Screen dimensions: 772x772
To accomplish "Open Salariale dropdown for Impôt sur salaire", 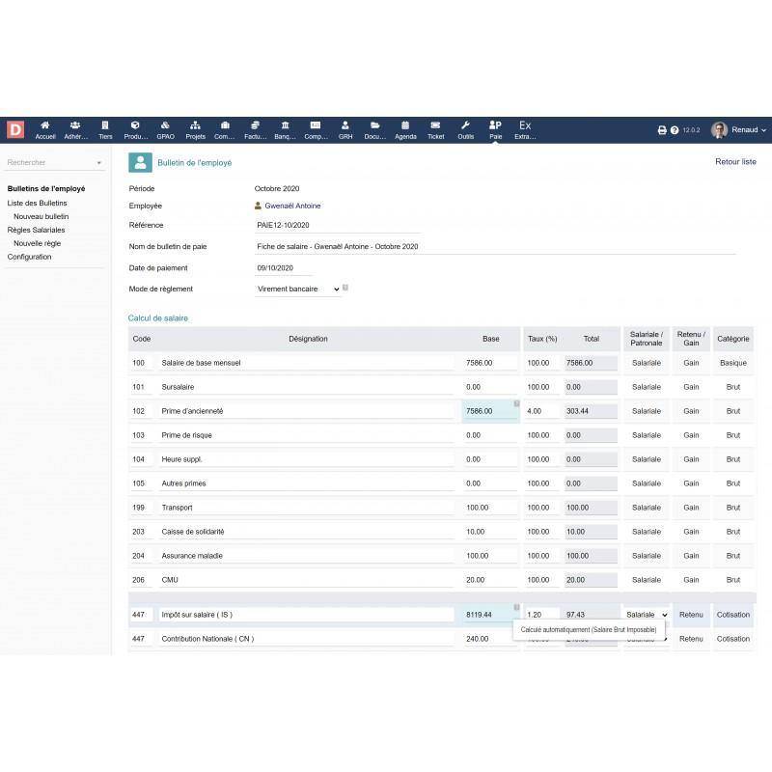I will coord(647,615).
